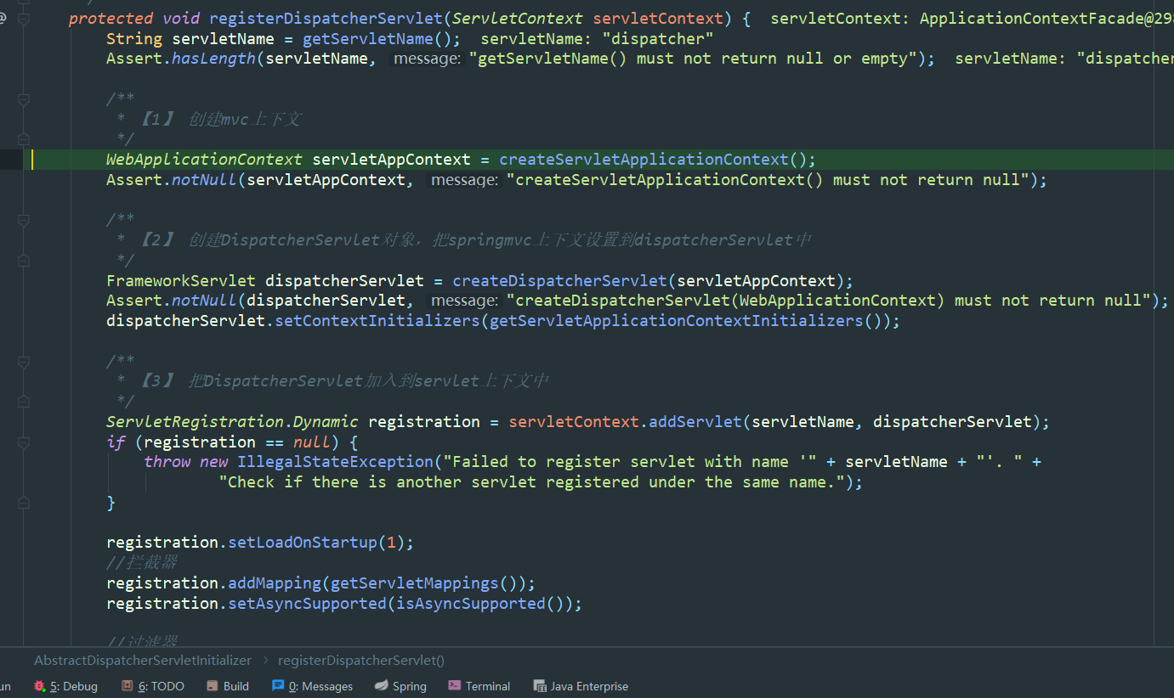Open the Spring tool window
Screen dimensions: 1174x698
(400, 686)
